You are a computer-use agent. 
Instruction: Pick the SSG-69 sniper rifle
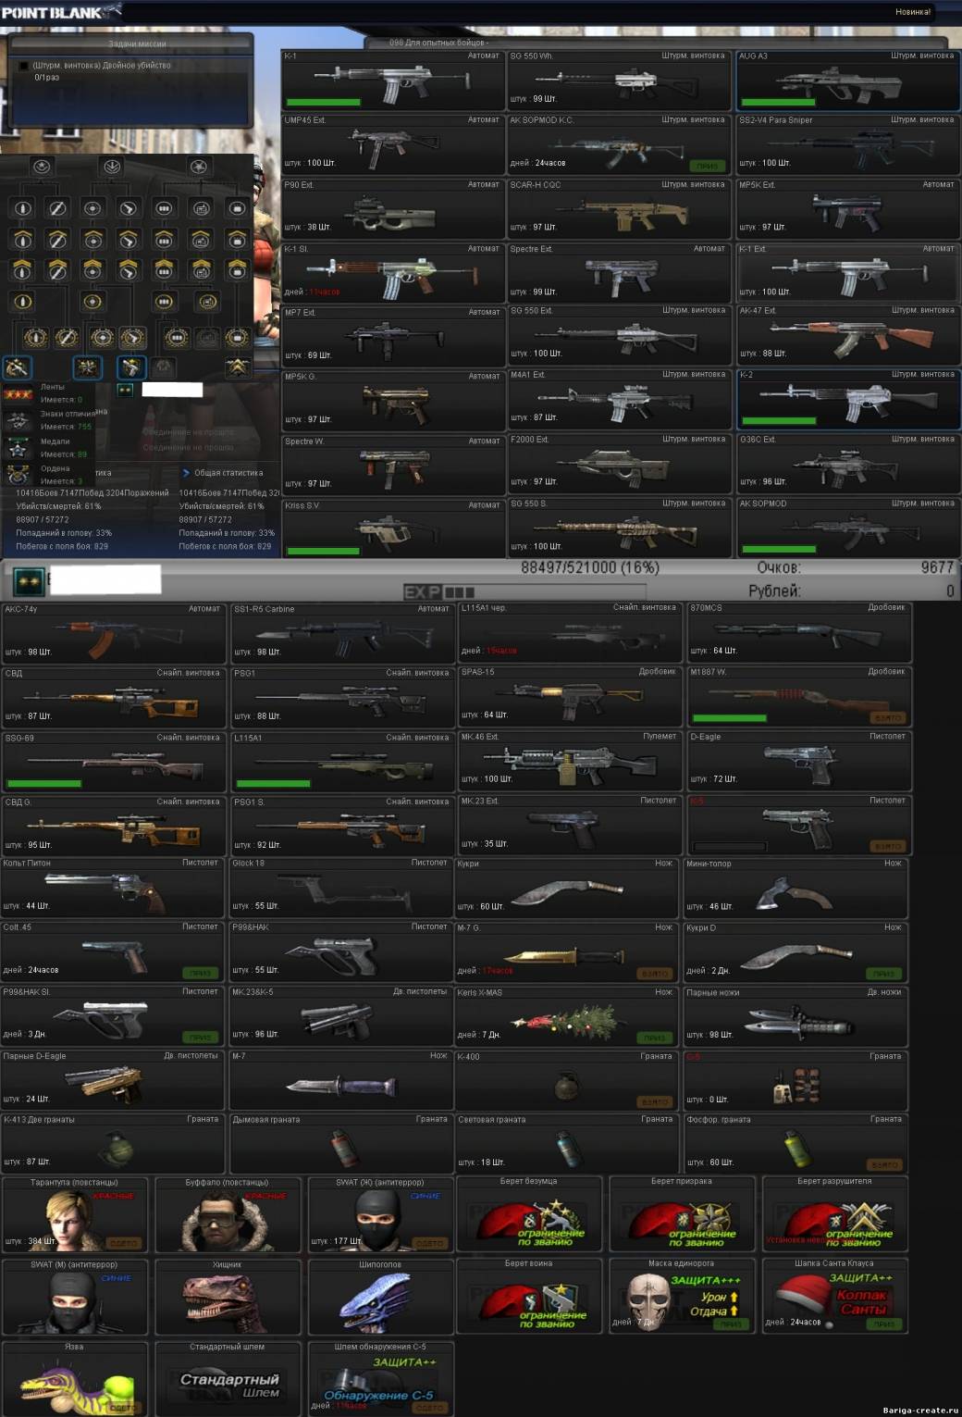click(113, 763)
